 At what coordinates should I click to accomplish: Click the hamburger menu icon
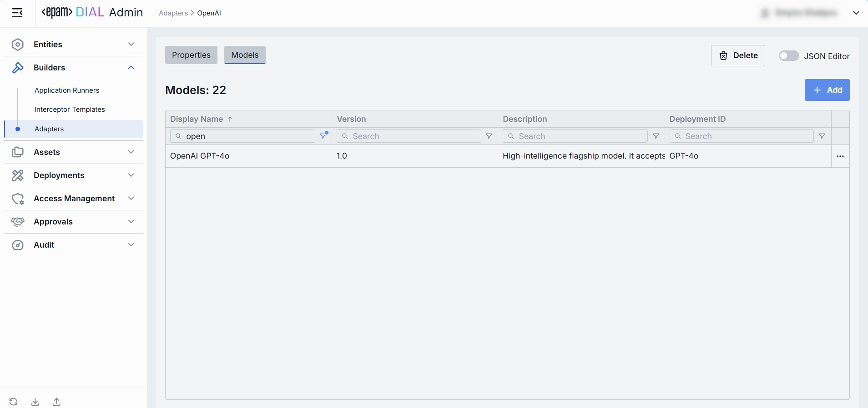tap(17, 13)
